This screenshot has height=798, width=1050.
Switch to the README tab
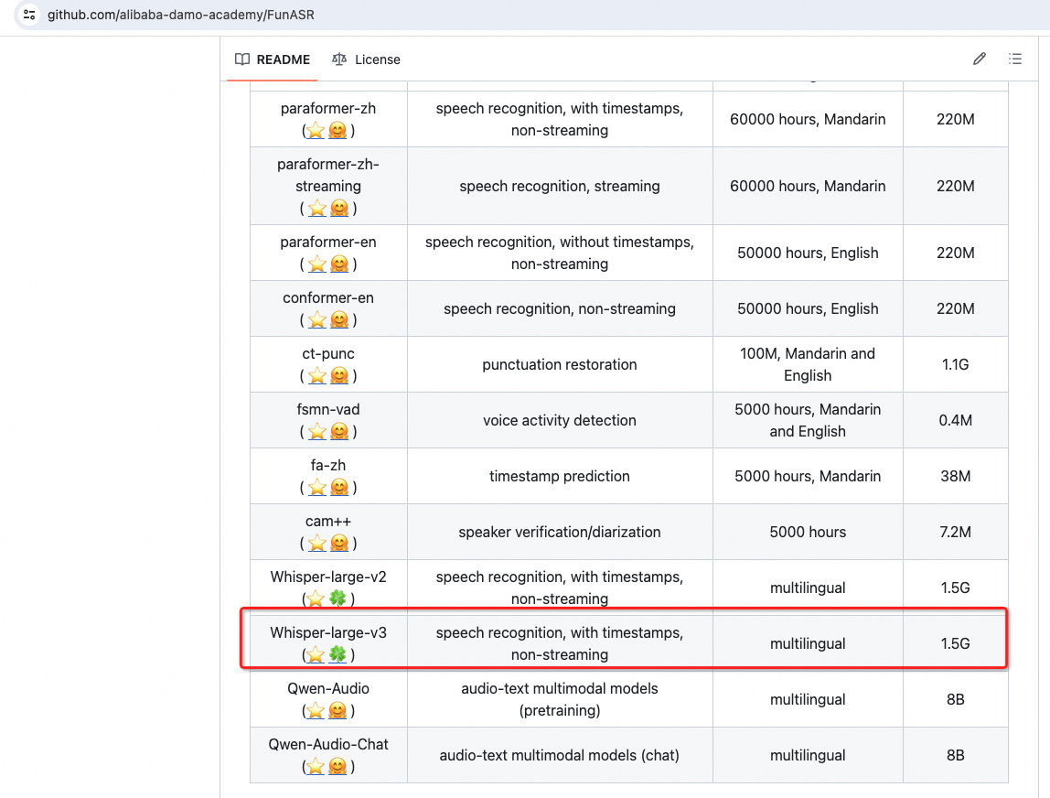tap(273, 59)
